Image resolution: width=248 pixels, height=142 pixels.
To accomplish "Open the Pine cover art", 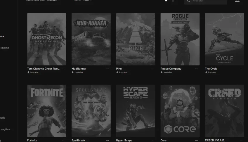I will (x=136, y=39).
